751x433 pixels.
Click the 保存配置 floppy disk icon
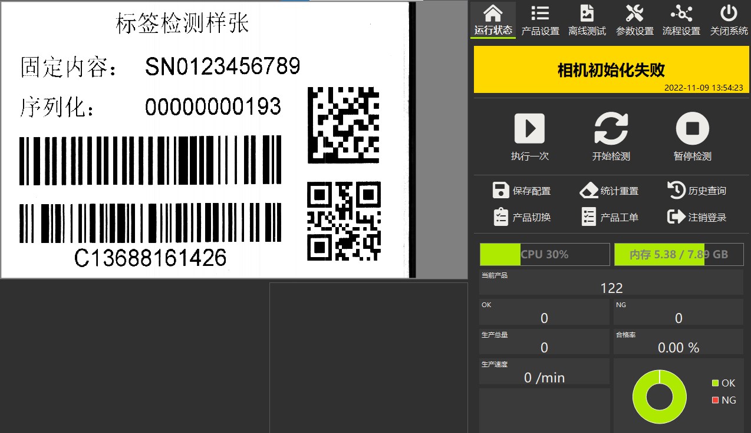tap(500, 190)
